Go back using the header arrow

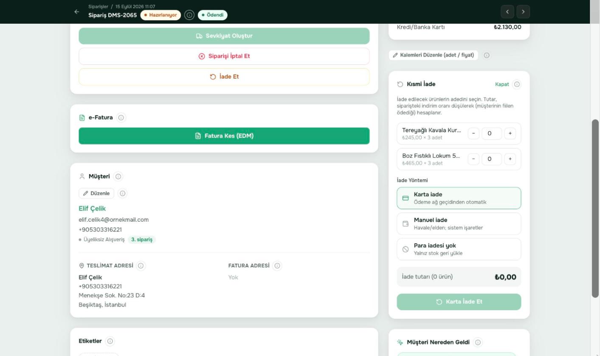tap(76, 12)
